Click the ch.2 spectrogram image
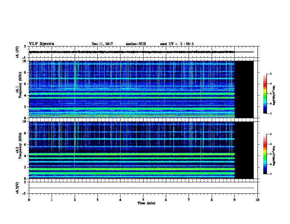This screenshot has height=224, width=290. 132,150
